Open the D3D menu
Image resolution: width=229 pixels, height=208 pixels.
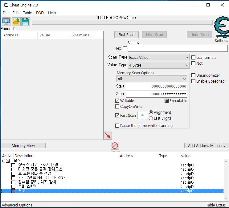pyautogui.click(x=40, y=13)
